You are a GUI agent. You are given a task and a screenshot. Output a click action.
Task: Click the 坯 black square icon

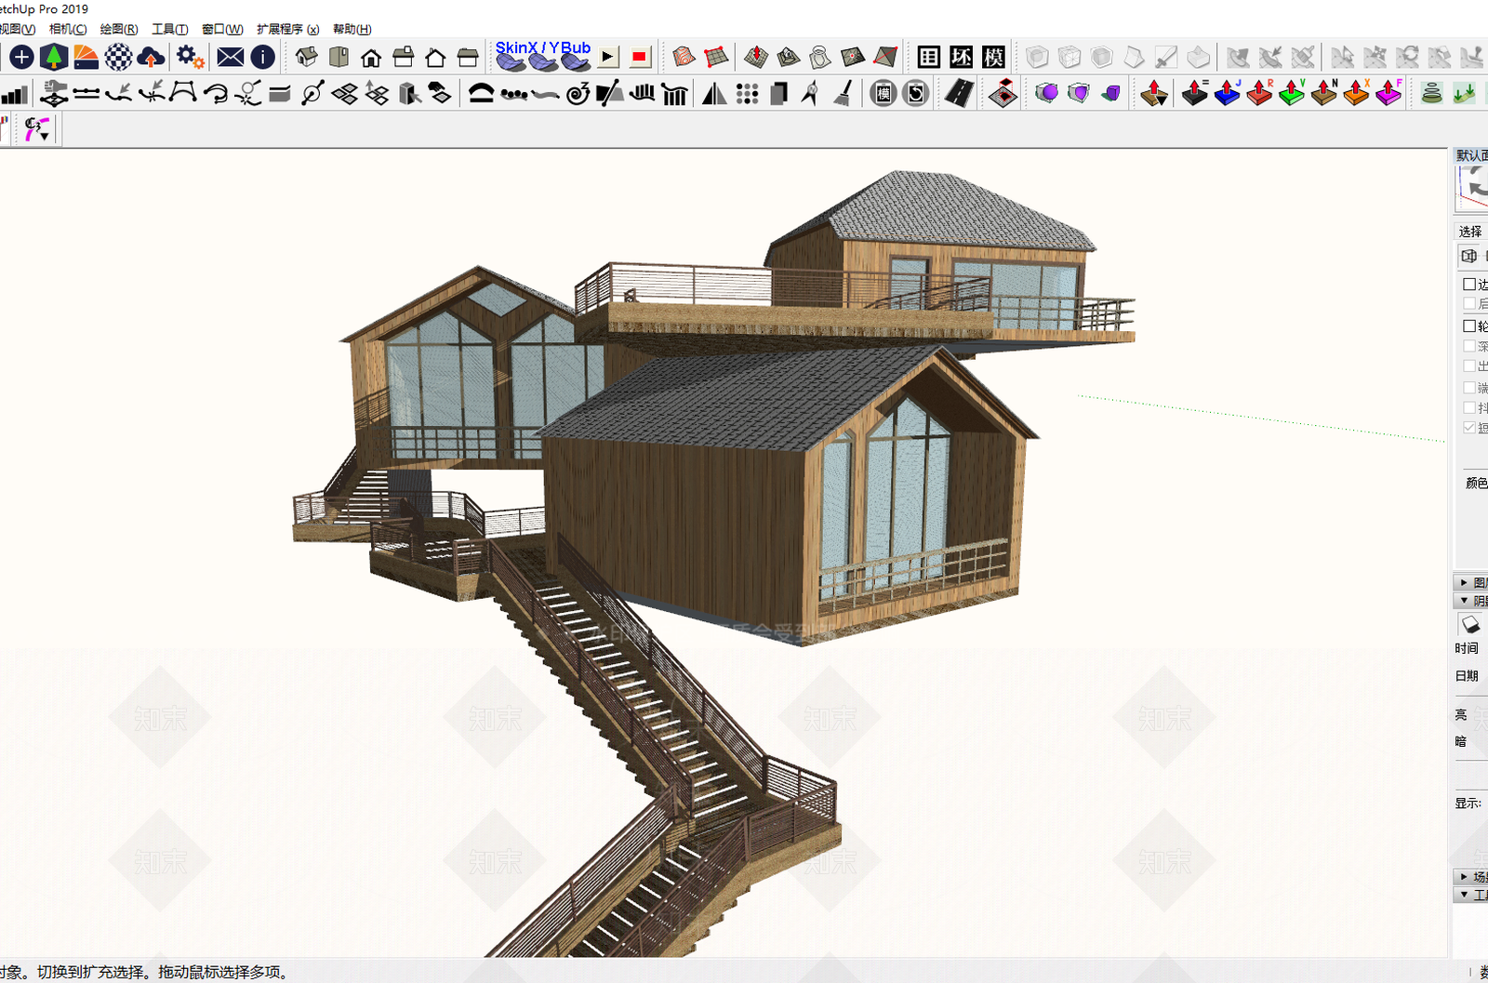[961, 58]
